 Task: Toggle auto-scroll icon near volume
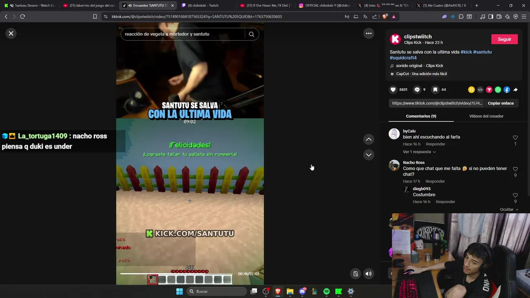click(x=355, y=274)
